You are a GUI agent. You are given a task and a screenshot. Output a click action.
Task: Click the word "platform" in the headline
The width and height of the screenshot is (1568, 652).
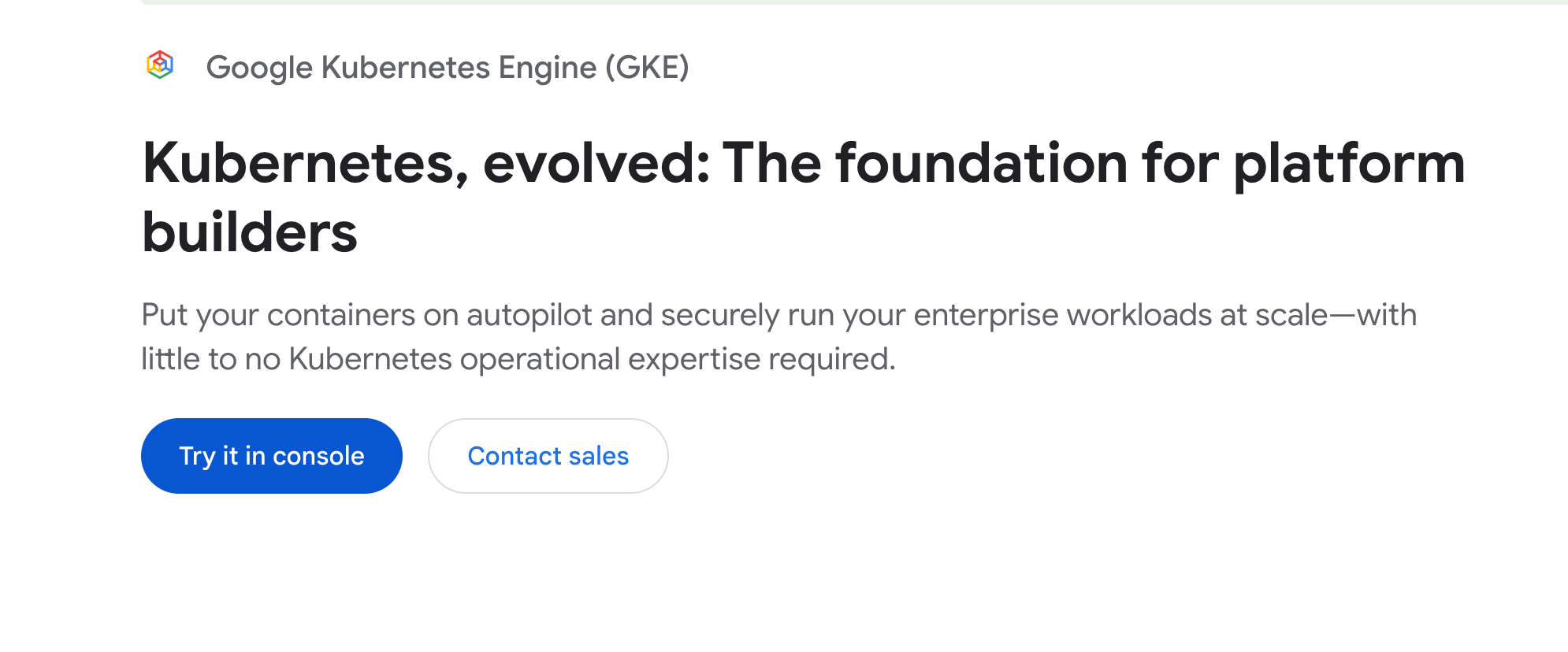(x=1348, y=164)
